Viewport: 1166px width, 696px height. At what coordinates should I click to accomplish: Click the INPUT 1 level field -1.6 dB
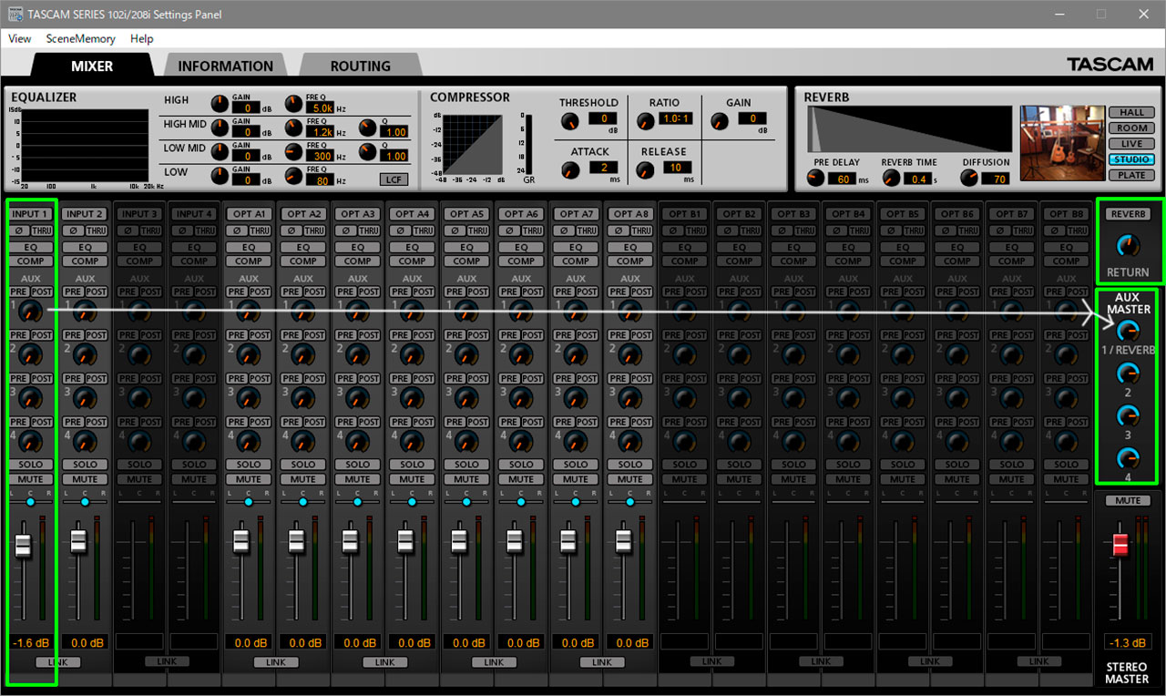coord(30,642)
